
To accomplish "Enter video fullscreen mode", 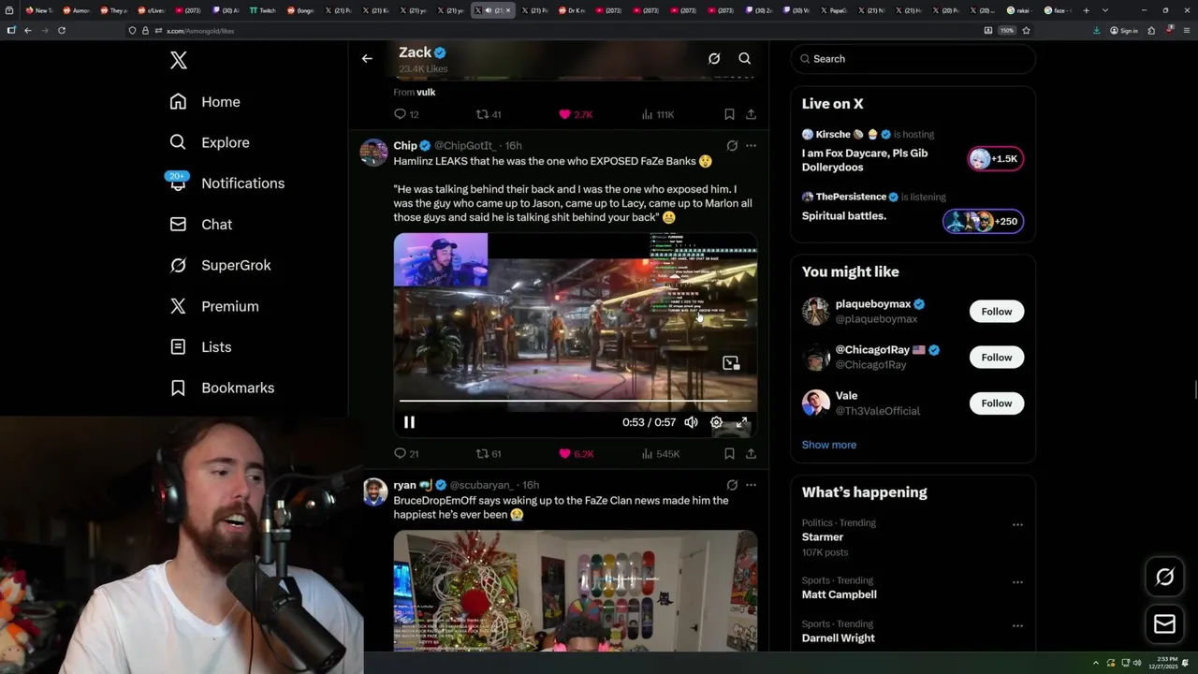I will 742,422.
